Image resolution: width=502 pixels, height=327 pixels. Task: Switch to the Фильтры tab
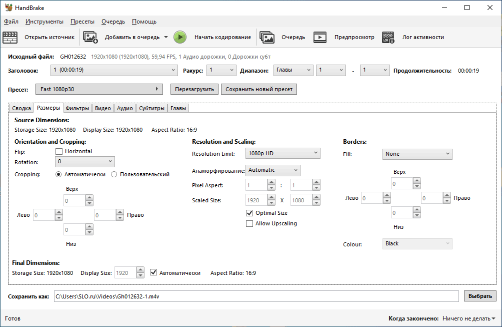point(77,108)
